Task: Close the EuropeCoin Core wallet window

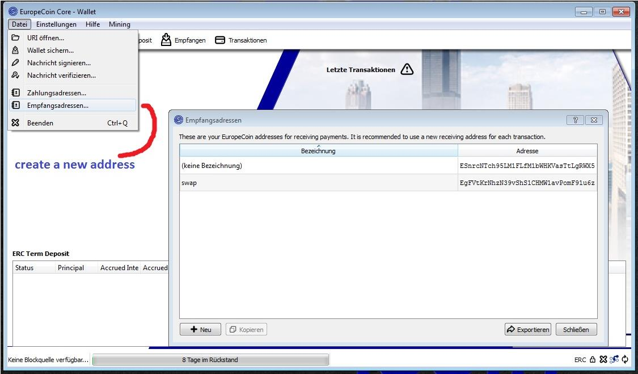Action: (622, 12)
